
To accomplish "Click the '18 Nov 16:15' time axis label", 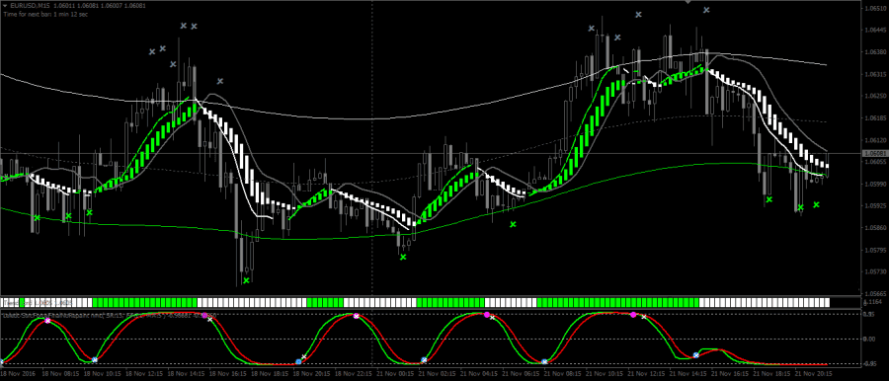I will click(x=227, y=375).
